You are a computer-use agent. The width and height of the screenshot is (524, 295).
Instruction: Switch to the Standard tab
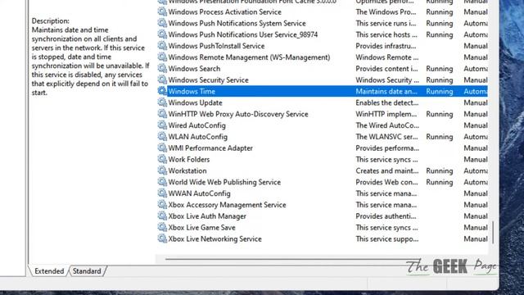point(87,271)
